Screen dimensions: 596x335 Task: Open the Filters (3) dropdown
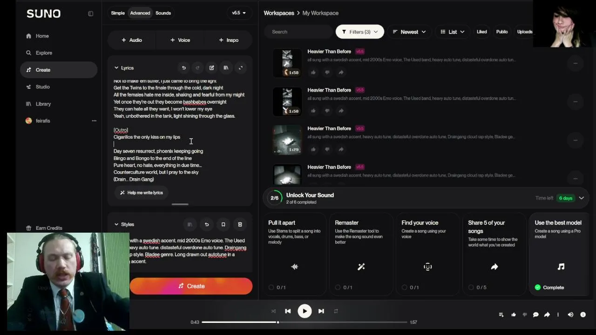(360, 32)
